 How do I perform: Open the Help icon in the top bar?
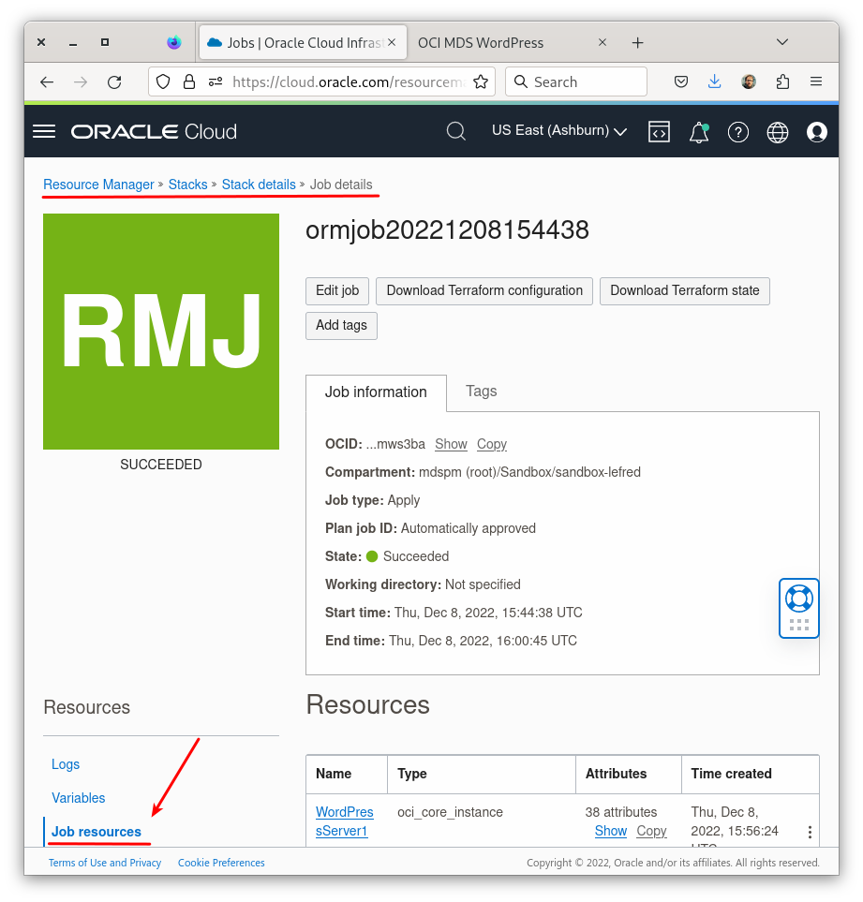point(738,132)
